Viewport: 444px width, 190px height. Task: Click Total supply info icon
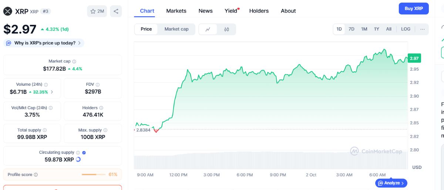pos(45,130)
